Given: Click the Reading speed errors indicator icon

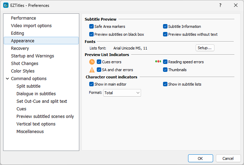Looking at the screenshot, I should tap(158, 62).
